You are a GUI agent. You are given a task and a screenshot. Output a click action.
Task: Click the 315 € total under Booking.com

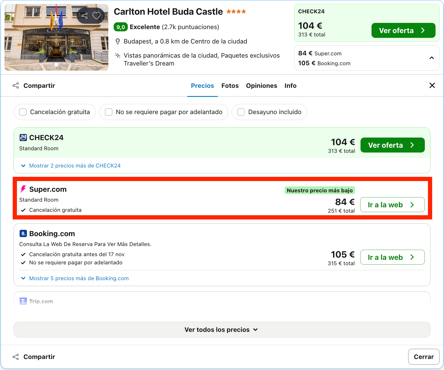point(341,263)
